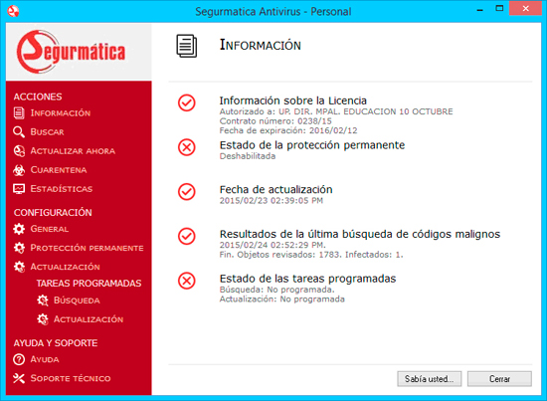Click the scheduled Búsqueda gear icon
Viewport: 547px width, 401px height.
(x=43, y=301)
